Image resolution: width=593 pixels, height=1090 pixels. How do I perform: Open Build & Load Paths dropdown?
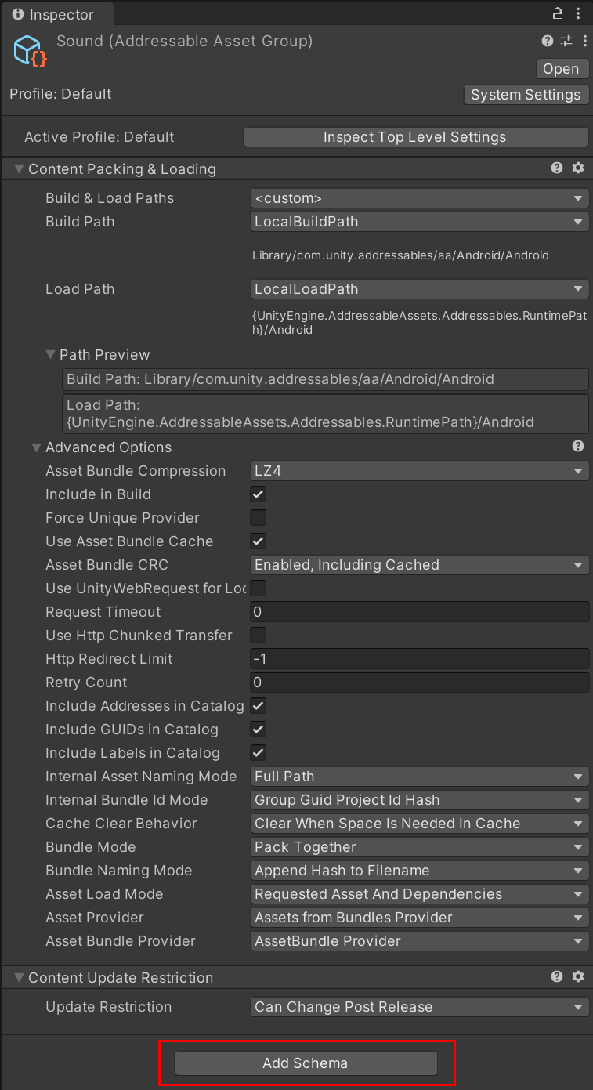419,198
